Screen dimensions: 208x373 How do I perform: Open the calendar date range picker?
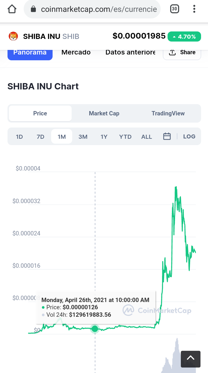[167, 136]
